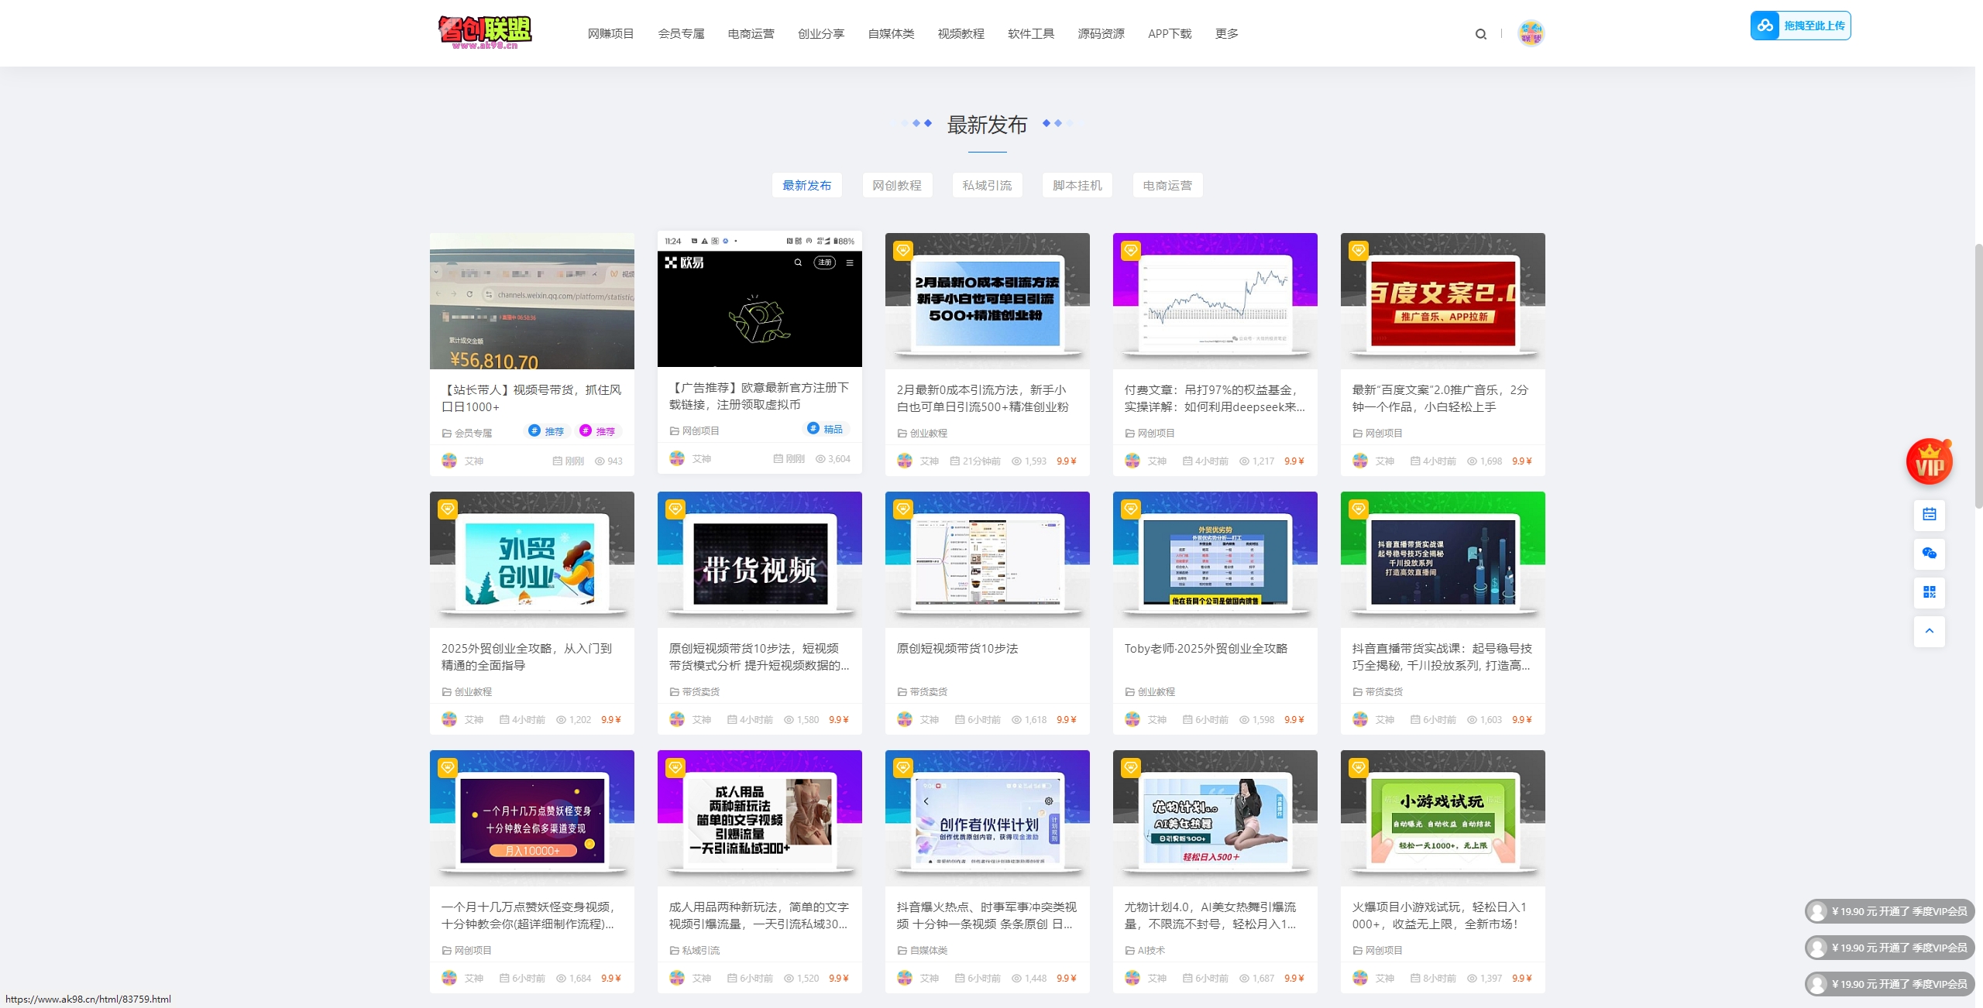Click the back-to-top arrow icon
The height and width of the screenshot is (1008, 1983).
click(1930, 631)
